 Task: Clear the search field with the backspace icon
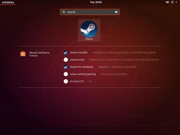point(116,12)
